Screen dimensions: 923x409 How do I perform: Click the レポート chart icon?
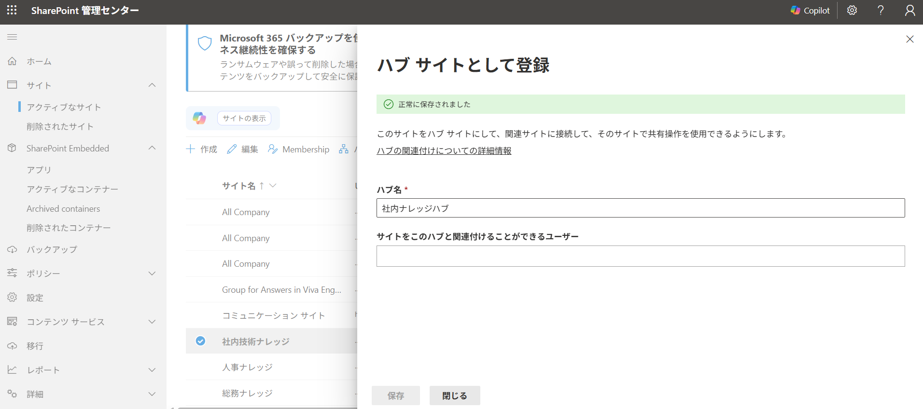point(12,369)
